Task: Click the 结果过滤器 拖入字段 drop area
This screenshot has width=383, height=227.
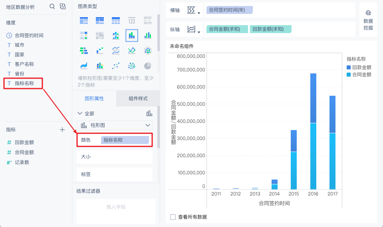Action: 116,211
